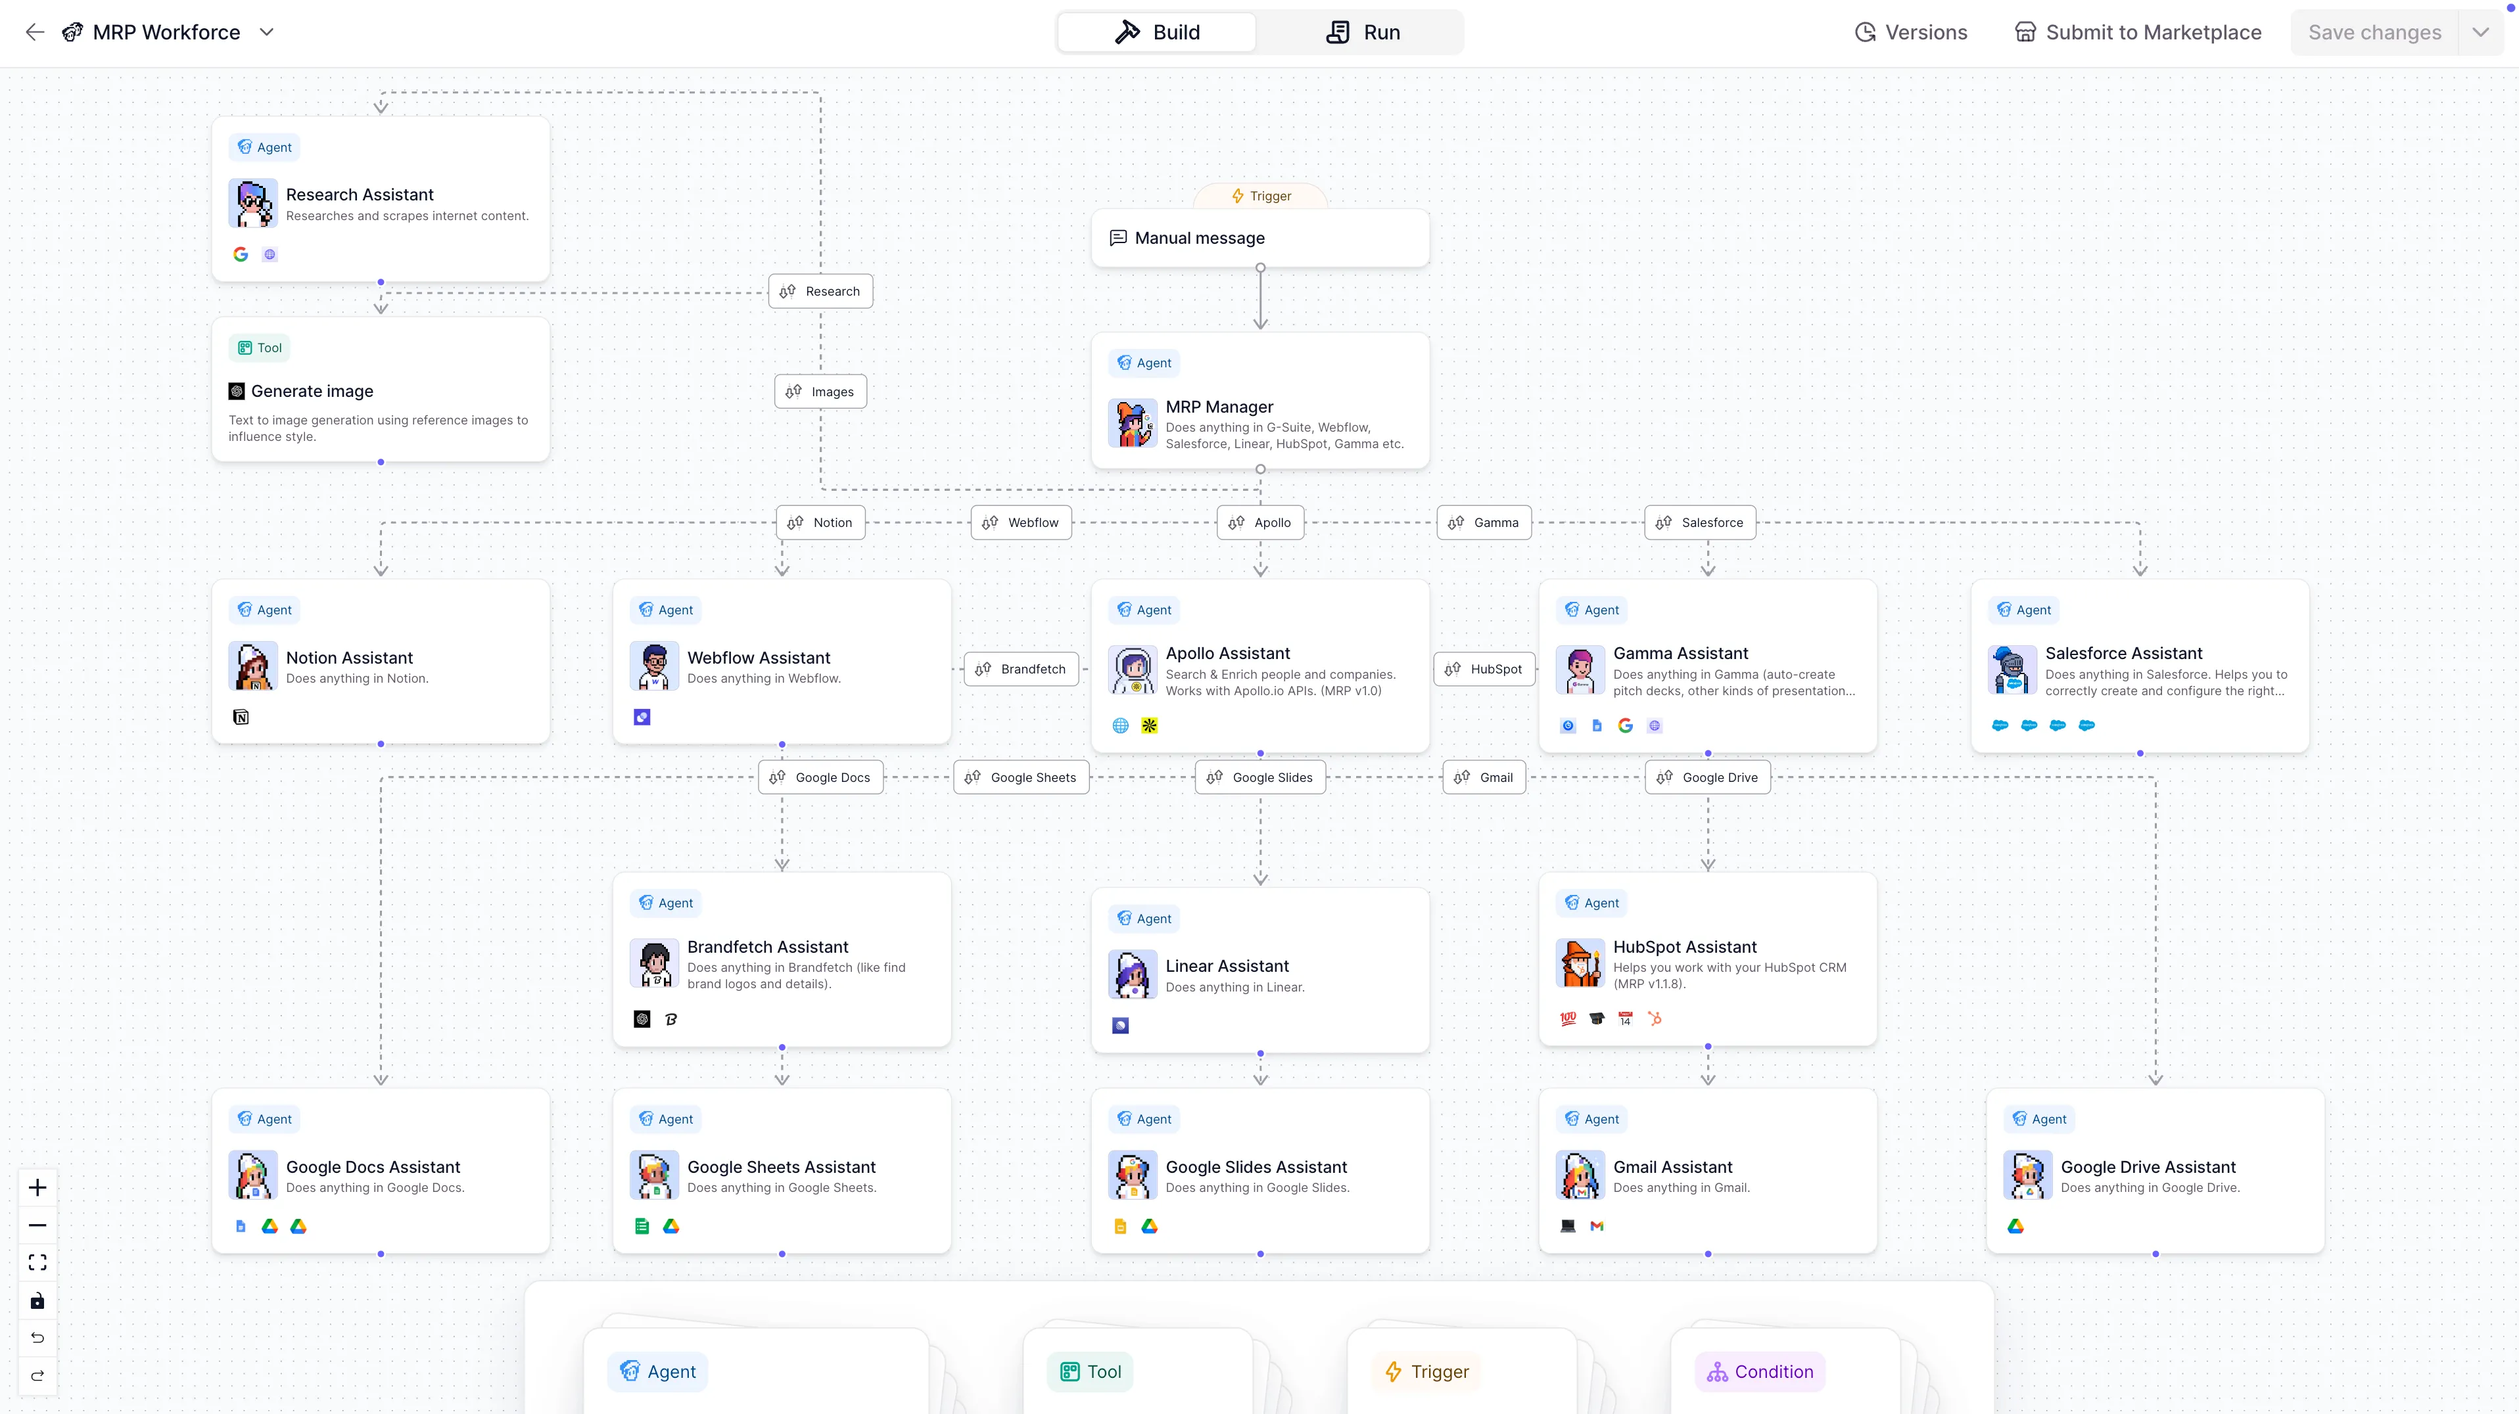Open the Versions history
Screen dimensions: 2519x1414
pyautogui.click(x=1911, y=32)
